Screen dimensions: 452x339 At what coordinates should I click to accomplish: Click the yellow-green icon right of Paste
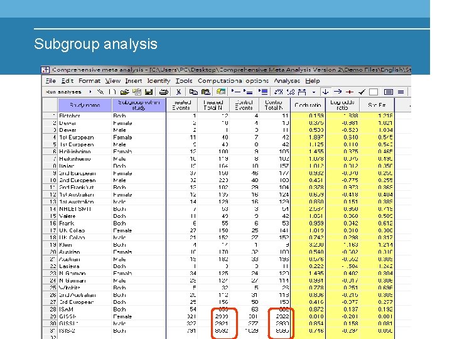[x=221, y=92]
